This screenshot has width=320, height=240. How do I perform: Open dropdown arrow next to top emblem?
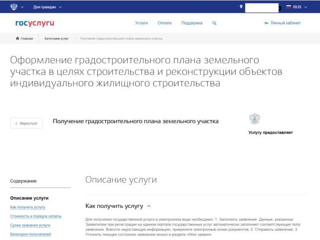pyautogui.click(x=22, y=7)
